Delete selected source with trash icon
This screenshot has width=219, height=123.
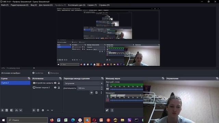[38, 110]
